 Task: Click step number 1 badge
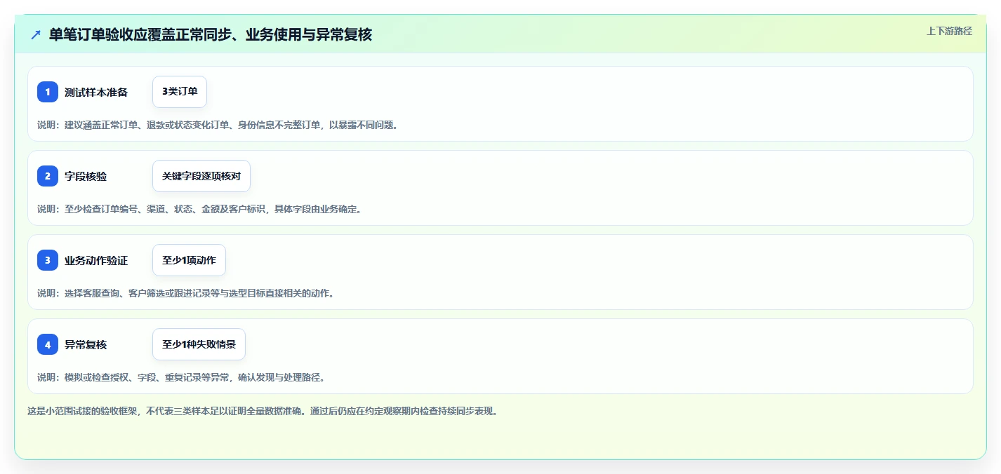tap(48, 92)
